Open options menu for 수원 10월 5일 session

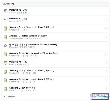click(x=106, y=80)
